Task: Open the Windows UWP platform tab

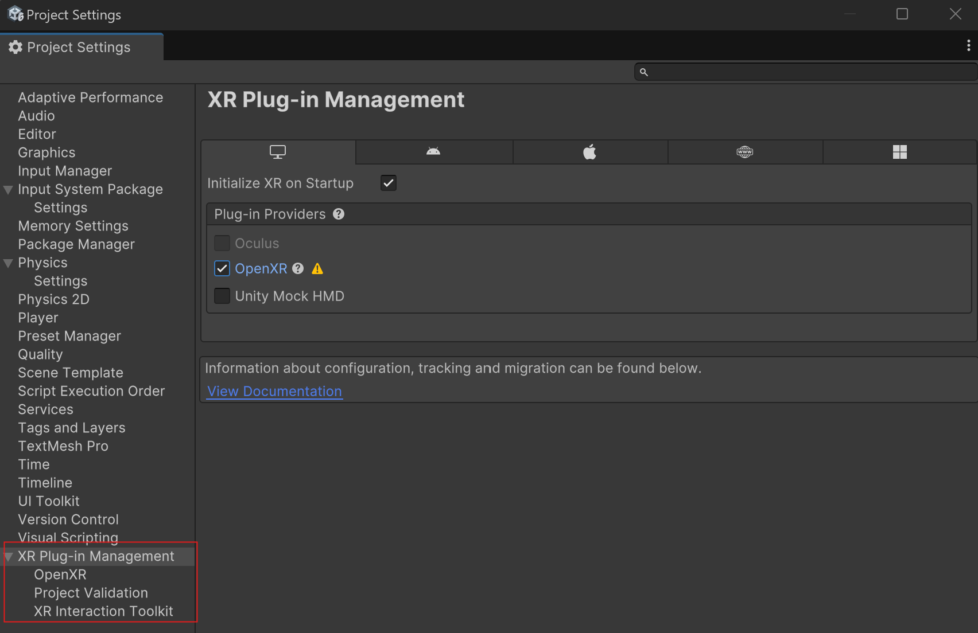Action: [x=899, y=152]
